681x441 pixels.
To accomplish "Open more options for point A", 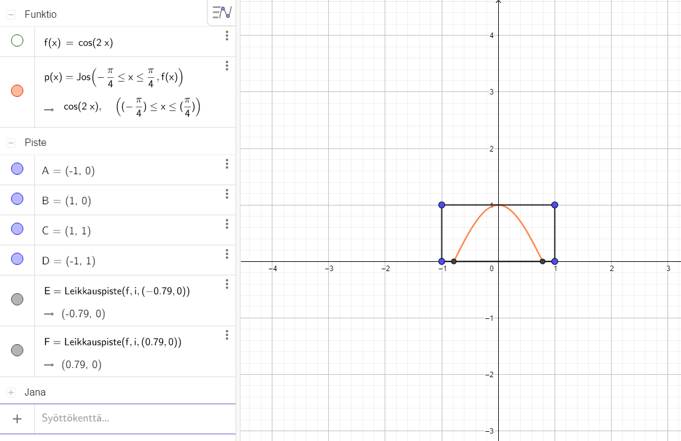I will [x=227, y=164].
